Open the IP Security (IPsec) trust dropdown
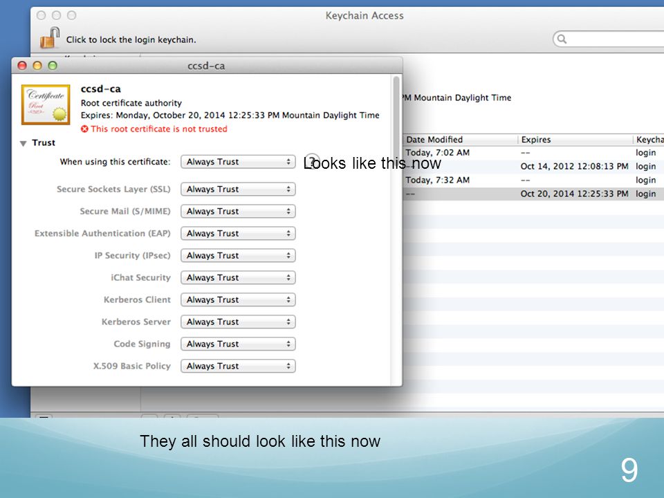This screenshot has width=664, height=498. 238,255
